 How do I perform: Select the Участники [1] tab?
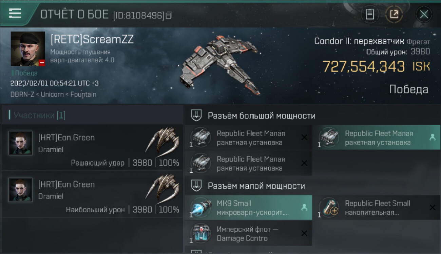[x=37, y=115]
